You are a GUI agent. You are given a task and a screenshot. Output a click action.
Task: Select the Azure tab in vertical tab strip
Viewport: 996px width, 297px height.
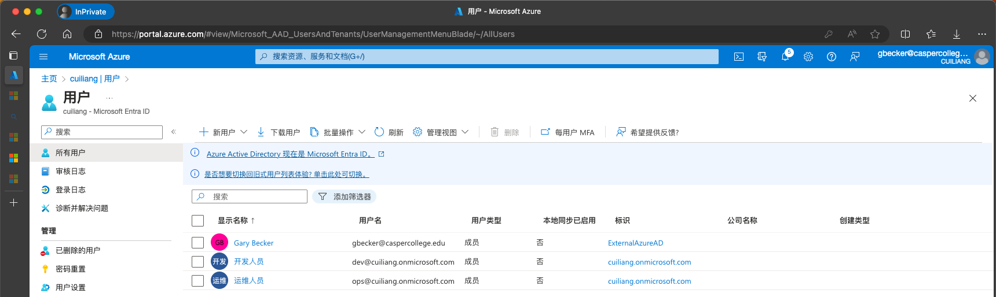pyautogui.click(x=14, y=75)
